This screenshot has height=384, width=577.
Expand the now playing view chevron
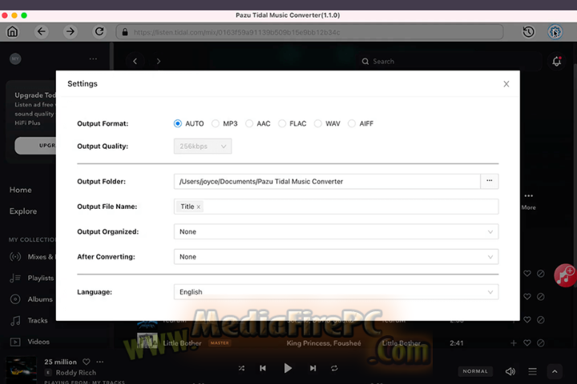(x=555, y=371)
